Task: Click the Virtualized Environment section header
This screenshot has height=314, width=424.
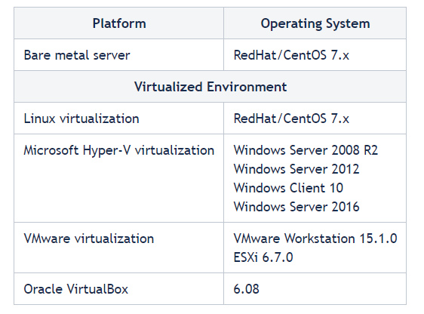Action: coord(210,87)
